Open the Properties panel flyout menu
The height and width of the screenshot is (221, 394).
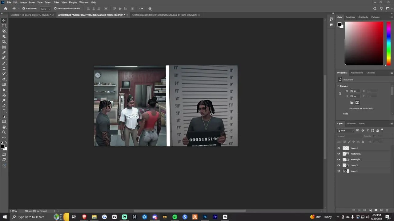click(x=392, y=73)
